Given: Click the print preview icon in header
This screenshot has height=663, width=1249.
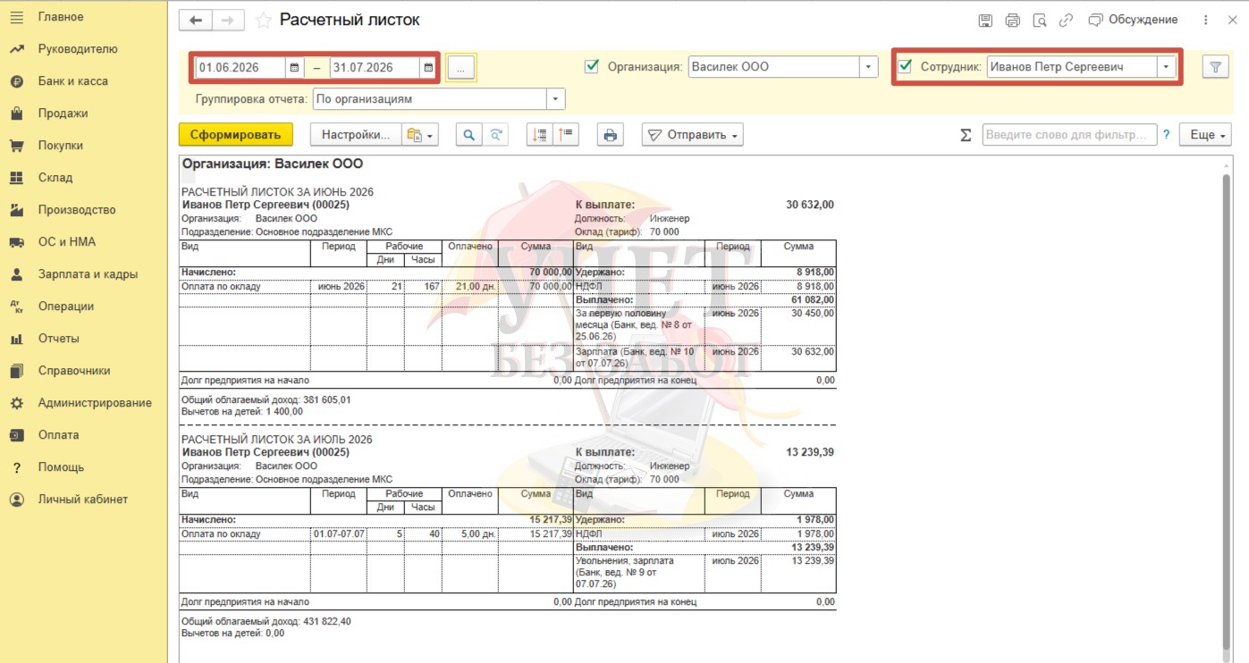Looking at the screenshot, I should pyautogui.click(x=1039, y=21).
